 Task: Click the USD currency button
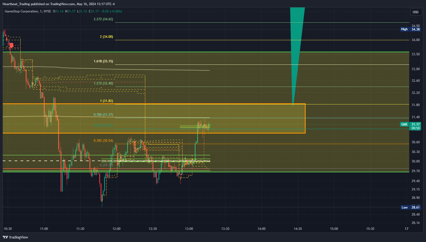point(416,12)
